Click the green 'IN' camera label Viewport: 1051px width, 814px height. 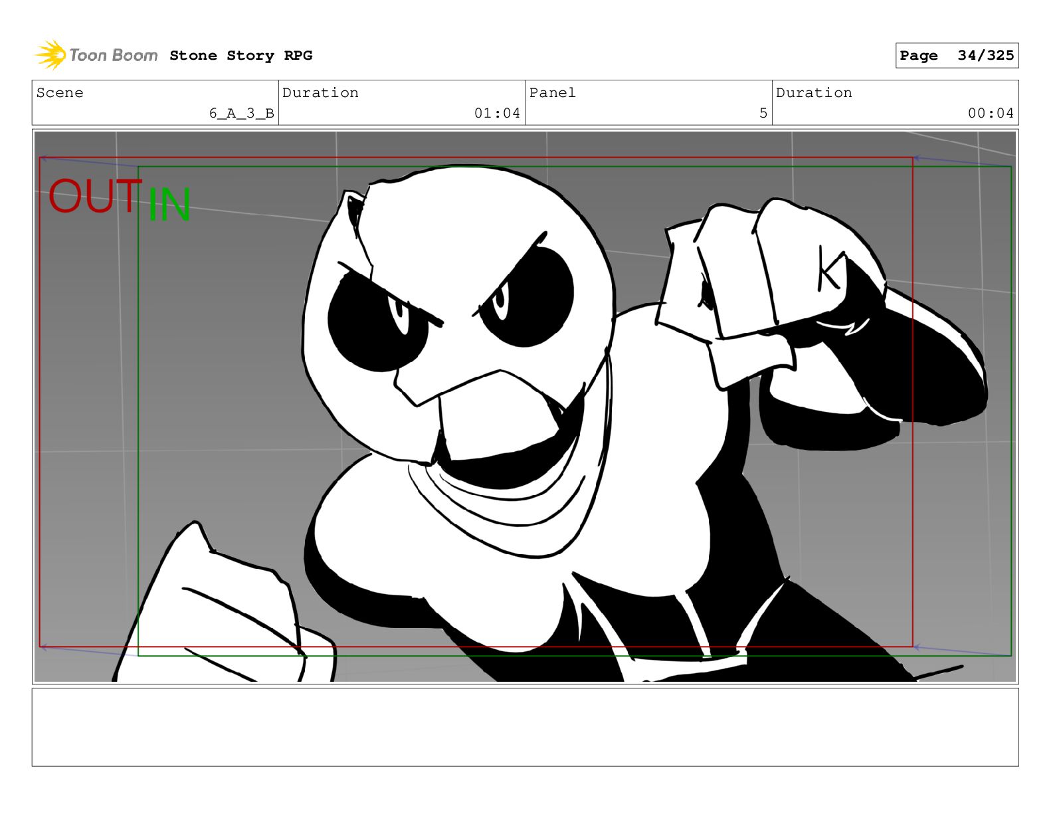pos(169,204)
